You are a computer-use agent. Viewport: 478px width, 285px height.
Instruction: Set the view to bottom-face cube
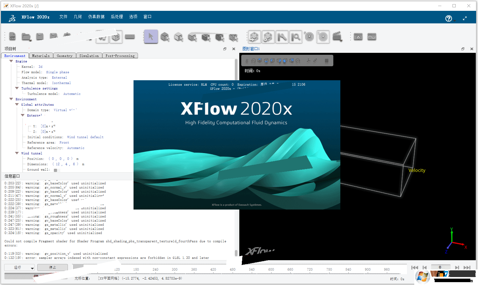pyautogui.click(x=266, y=61)
